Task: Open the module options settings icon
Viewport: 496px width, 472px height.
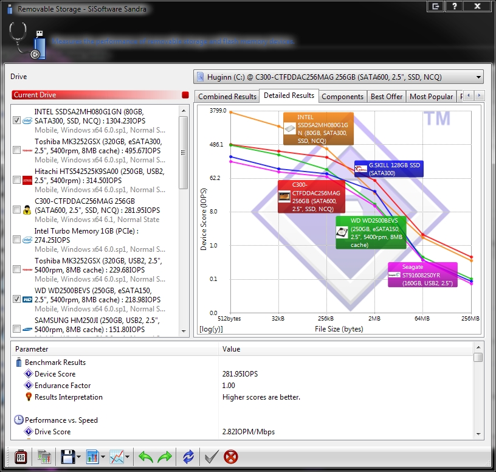Action: (x=21, y=457)
